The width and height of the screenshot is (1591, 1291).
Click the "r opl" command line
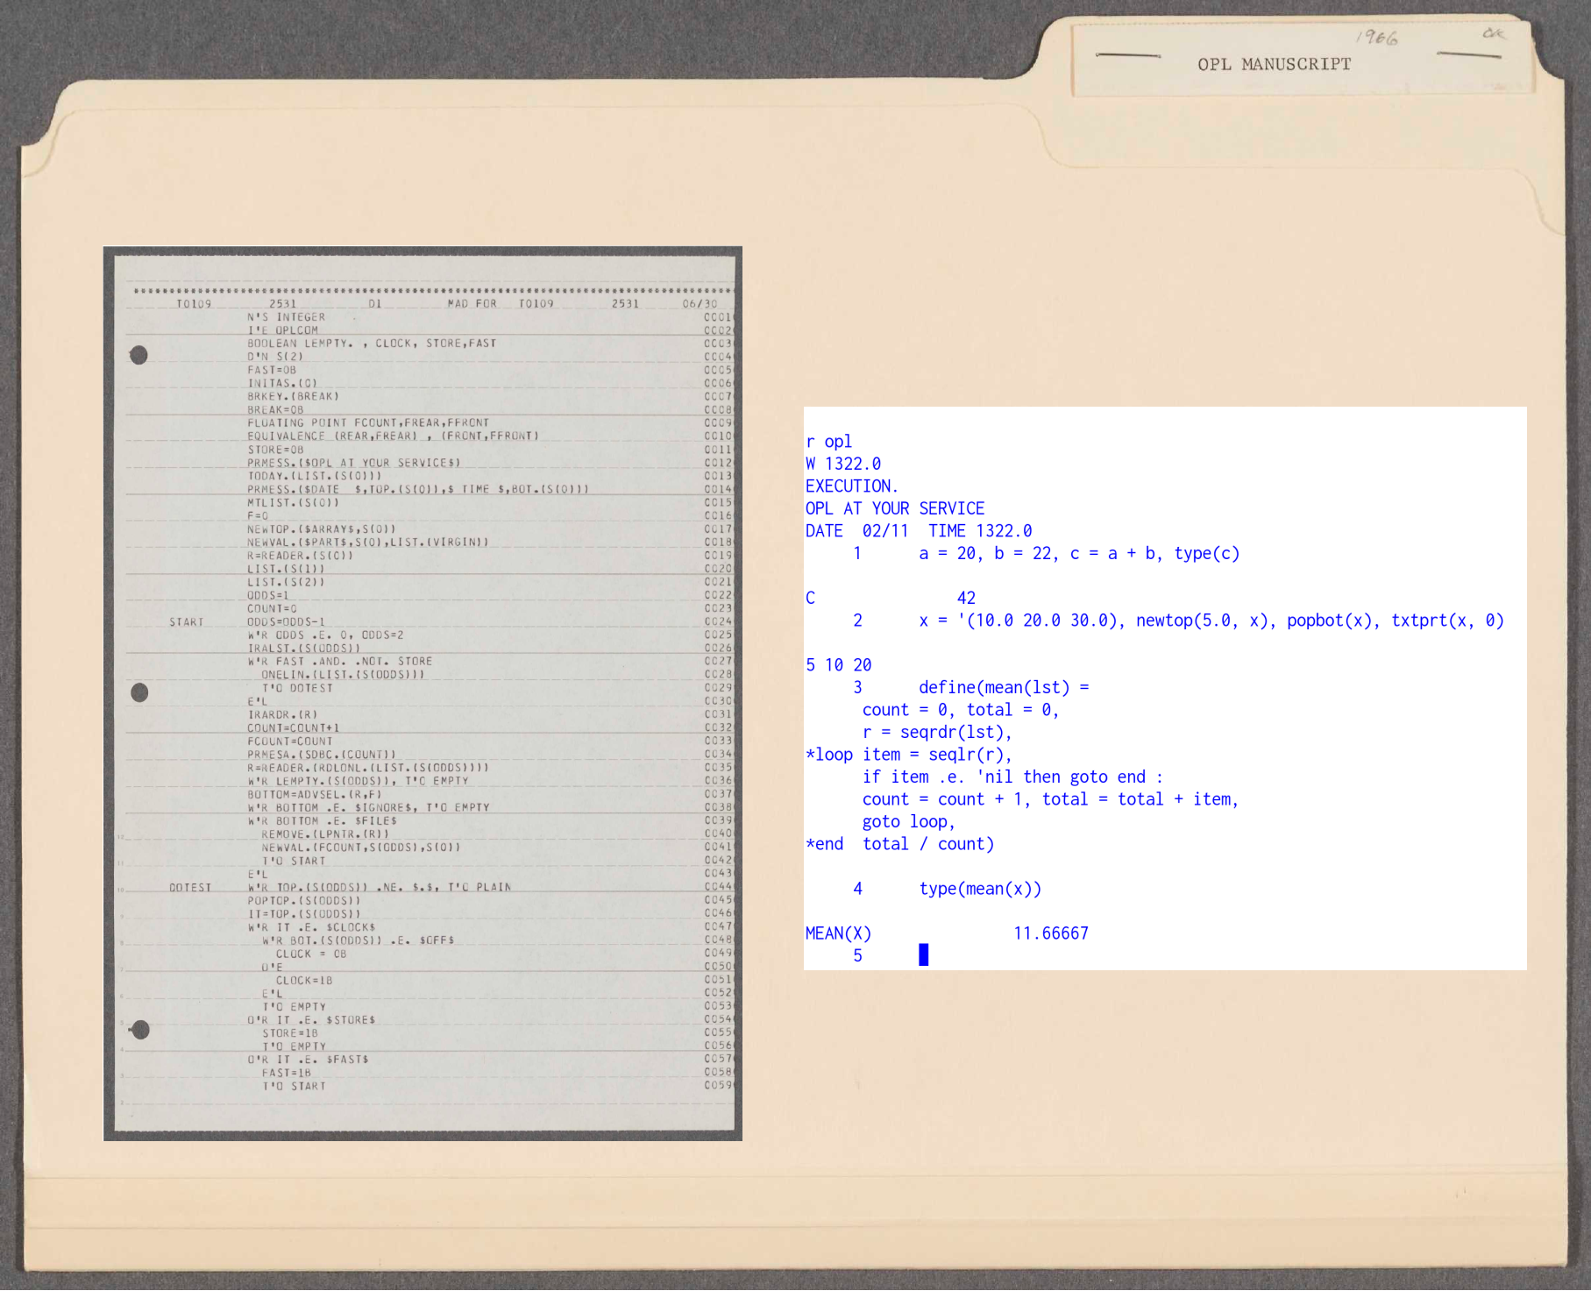coord(828,442)
